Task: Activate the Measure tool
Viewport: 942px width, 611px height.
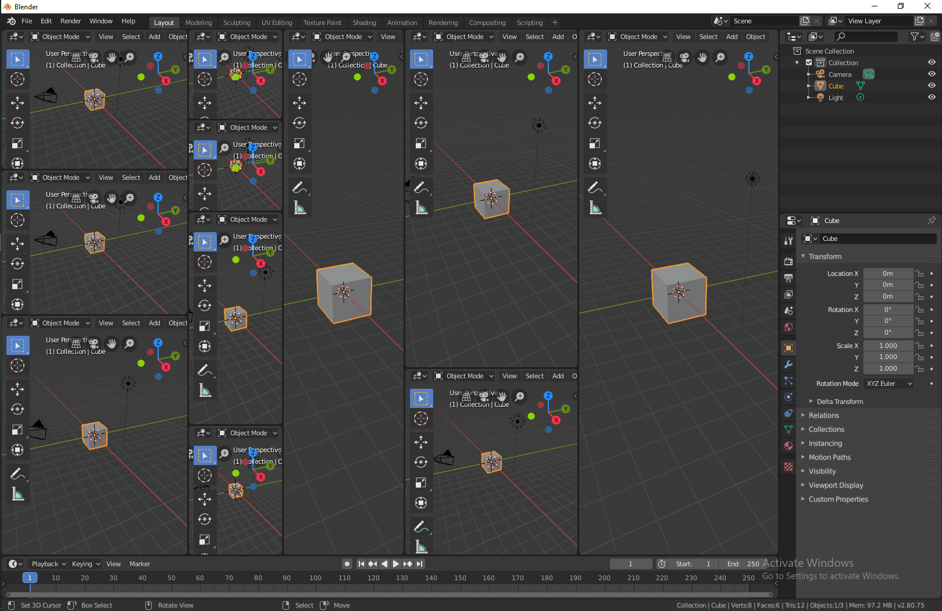Action: (17, 494)
